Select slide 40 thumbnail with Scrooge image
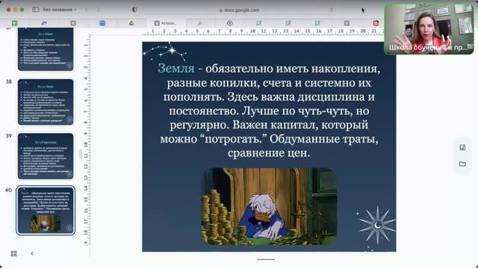Viewport: 478px width, 269px height. coord(46,210)
